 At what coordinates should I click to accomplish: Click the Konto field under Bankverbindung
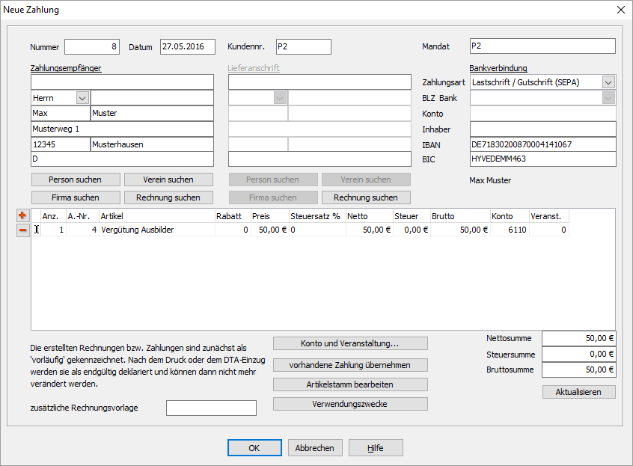pos(543,114)
